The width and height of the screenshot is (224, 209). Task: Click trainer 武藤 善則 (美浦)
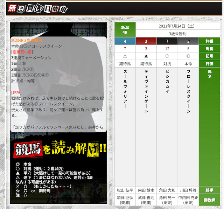click(146, 200)
